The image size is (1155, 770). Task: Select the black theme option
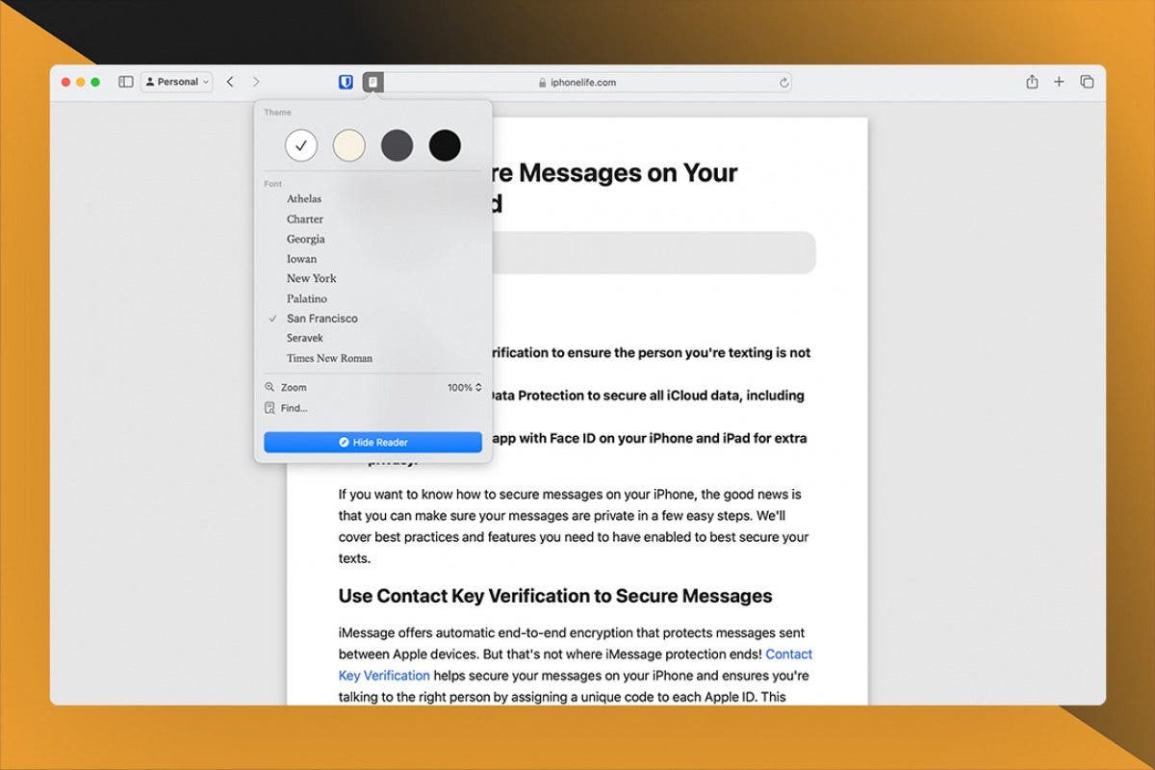coord(446,144)
